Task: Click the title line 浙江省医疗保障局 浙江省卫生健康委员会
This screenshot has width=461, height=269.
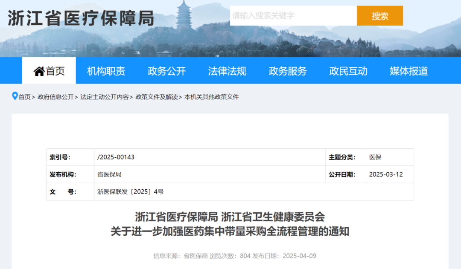Action: [x=230, y=217]
